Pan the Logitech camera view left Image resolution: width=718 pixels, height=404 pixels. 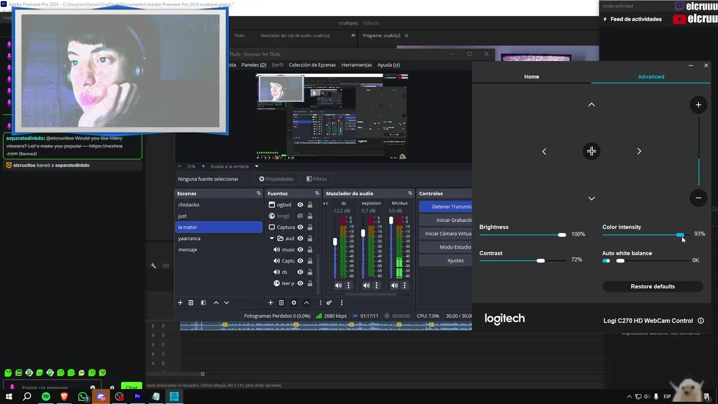[544, 151]
